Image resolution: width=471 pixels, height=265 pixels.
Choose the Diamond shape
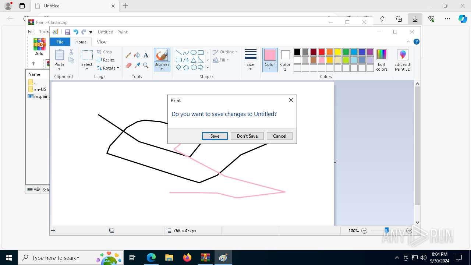point(178,67)
